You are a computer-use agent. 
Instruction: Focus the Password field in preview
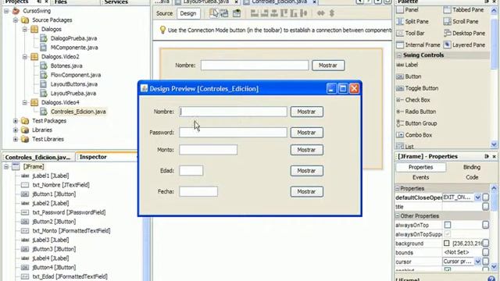point(233,133)
